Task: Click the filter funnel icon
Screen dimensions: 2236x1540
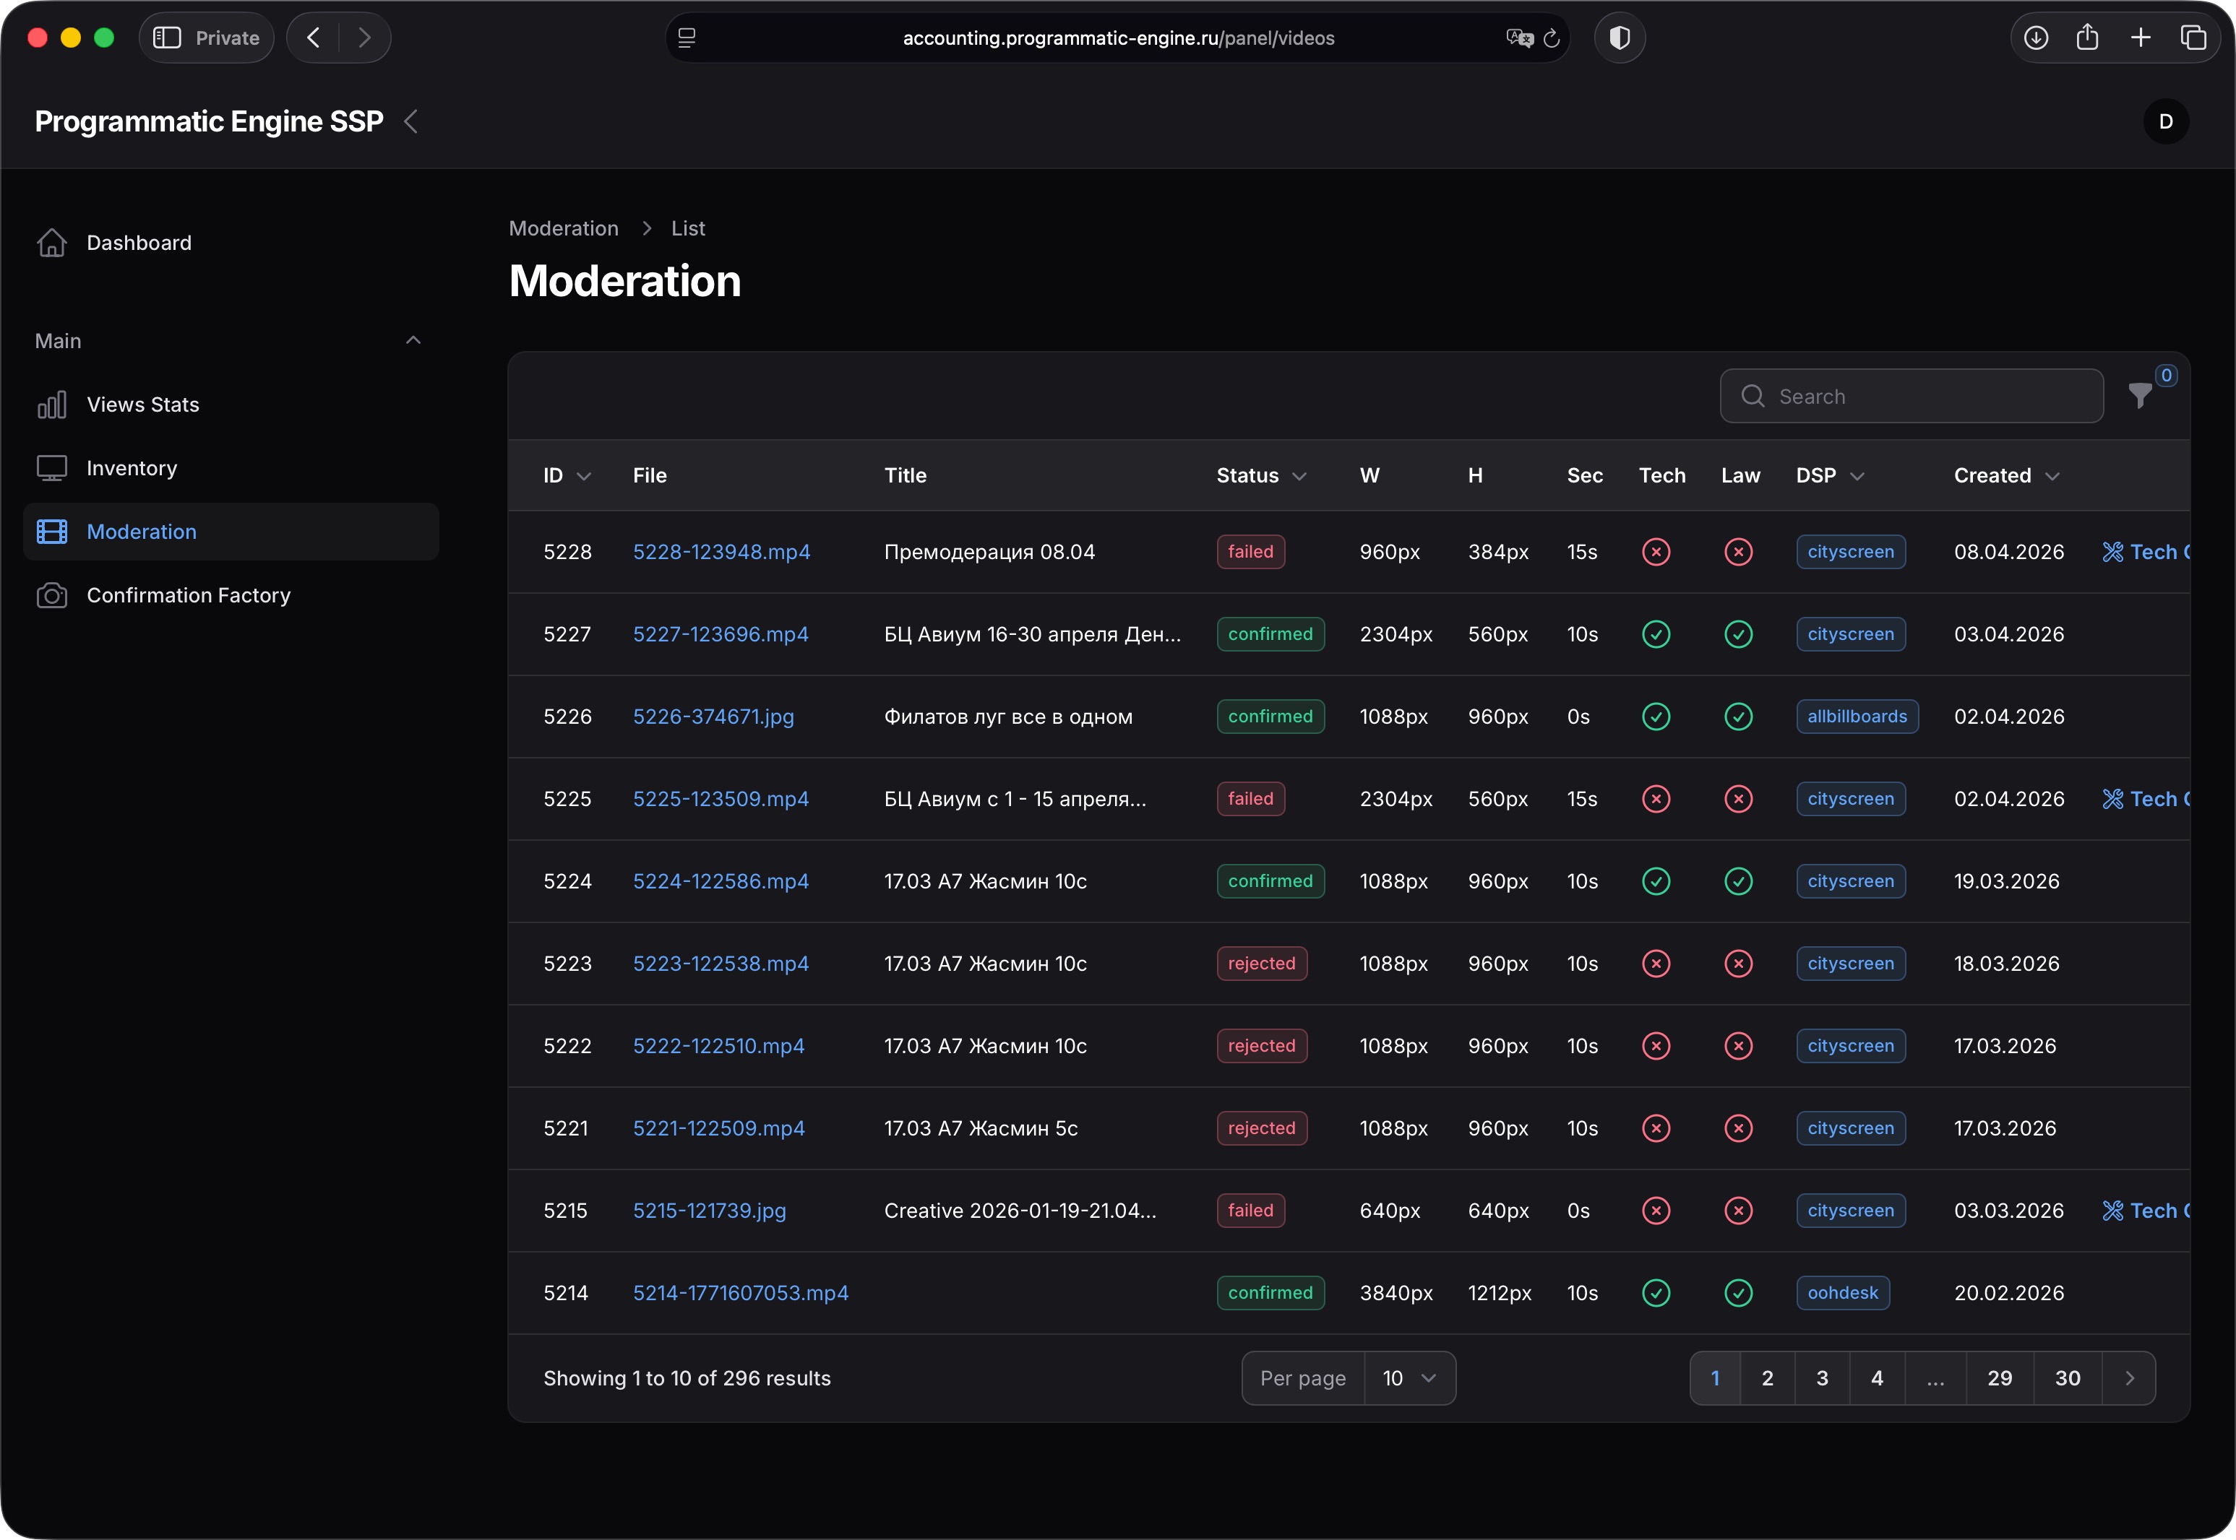Action: pos(2139,396)
